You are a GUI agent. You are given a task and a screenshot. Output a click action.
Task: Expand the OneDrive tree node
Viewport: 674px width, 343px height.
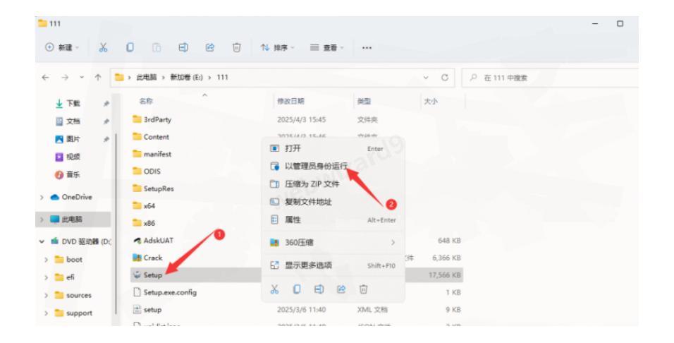click(x=42, y=198)
